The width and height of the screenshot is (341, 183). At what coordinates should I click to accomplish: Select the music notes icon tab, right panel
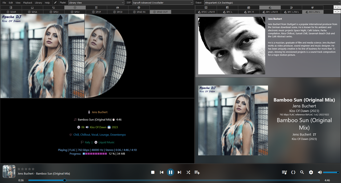(312, 7)
